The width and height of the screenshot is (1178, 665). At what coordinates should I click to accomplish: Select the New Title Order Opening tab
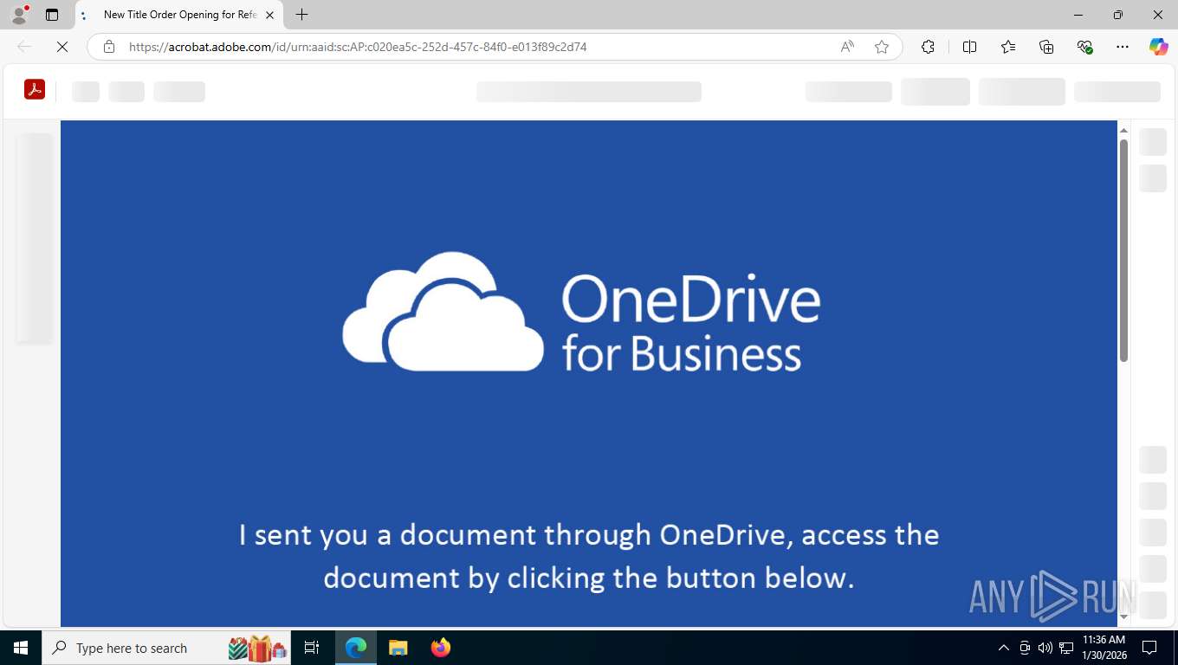(179, 15)
